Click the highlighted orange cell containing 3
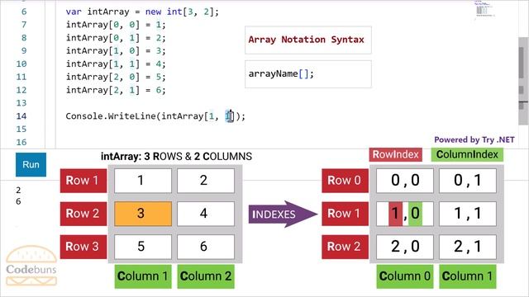Viewport: 529px width, 297px height. click(x=143, y=214)
